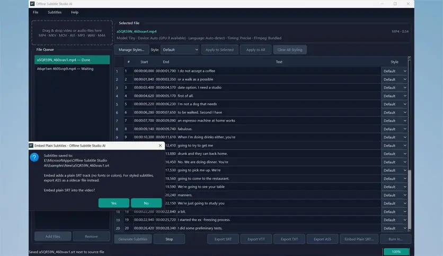Click start time 00:00:01,840 cell
Screen dimensions: 443x256
(x=144, y=79)
